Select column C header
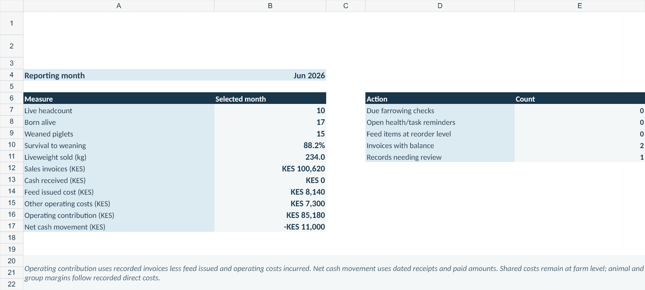645x290 pixels. point(346,6)
